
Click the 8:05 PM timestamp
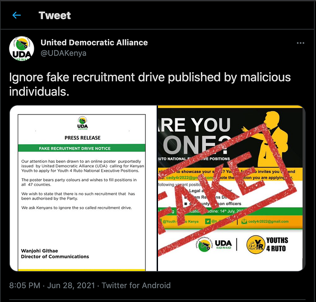(25, 285)
